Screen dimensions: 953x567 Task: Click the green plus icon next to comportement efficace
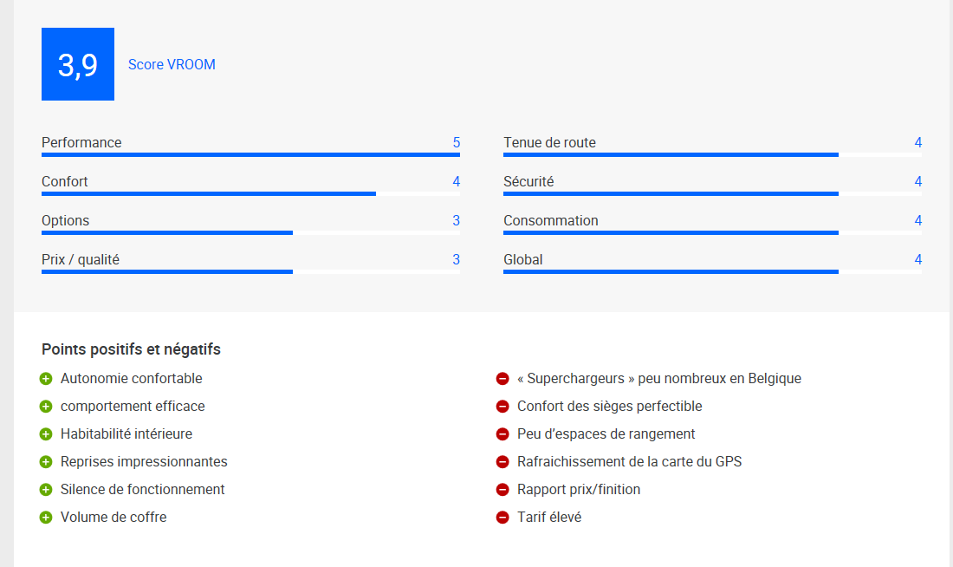click(46, 407)
